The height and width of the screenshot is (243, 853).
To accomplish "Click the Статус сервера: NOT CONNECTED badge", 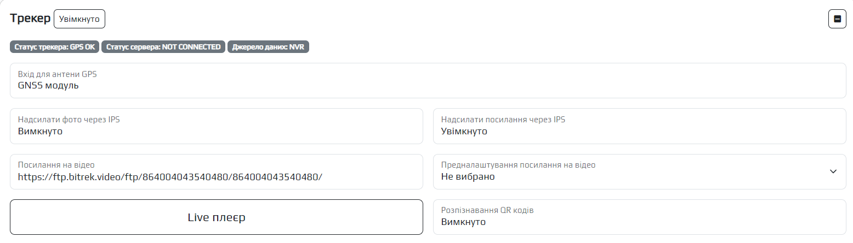I will (163, 47).
